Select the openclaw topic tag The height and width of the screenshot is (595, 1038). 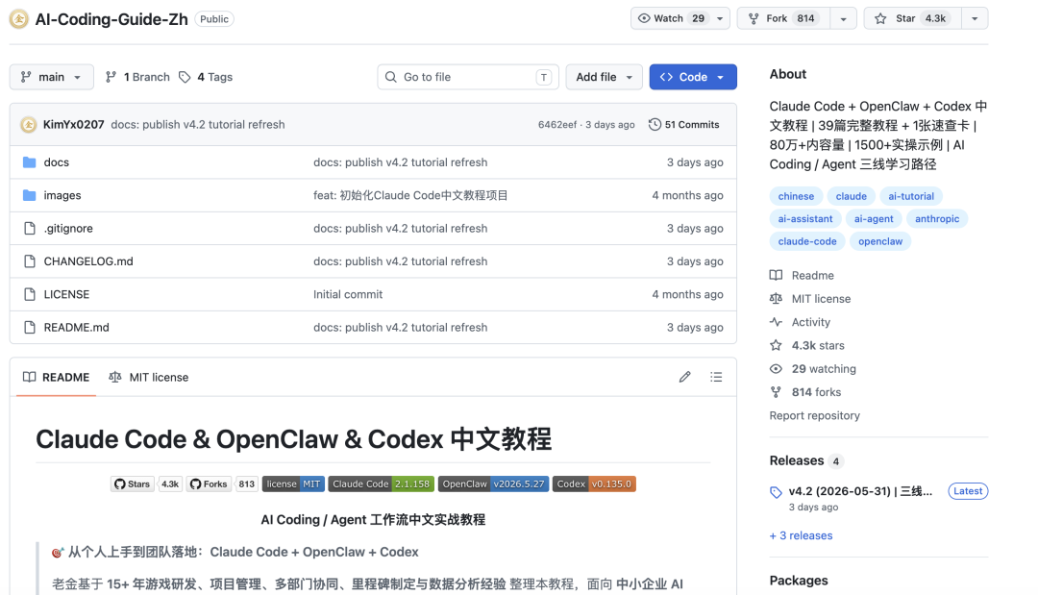[x=879, y=241]
